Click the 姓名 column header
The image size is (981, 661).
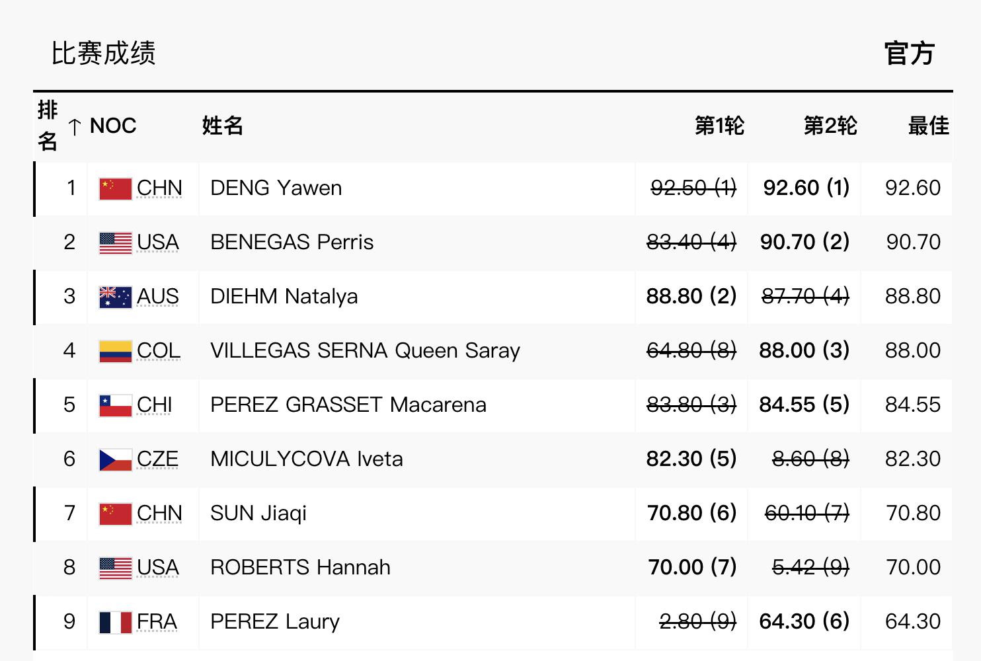click(x=223, y=126)
